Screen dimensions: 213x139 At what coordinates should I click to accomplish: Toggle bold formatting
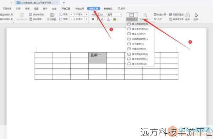93,19
